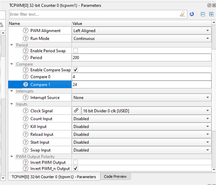Click the clear filter eraser icon

click(183, 14)
